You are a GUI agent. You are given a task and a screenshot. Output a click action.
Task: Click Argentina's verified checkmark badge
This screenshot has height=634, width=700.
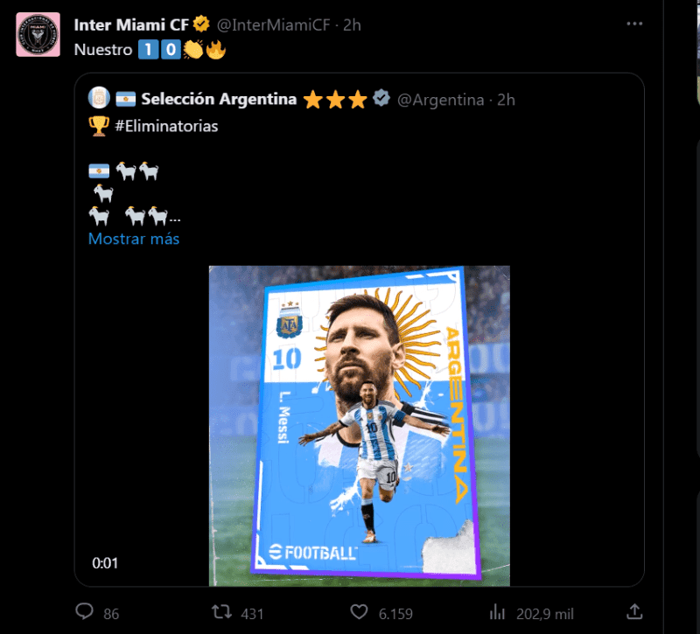(x=381, y=99)
